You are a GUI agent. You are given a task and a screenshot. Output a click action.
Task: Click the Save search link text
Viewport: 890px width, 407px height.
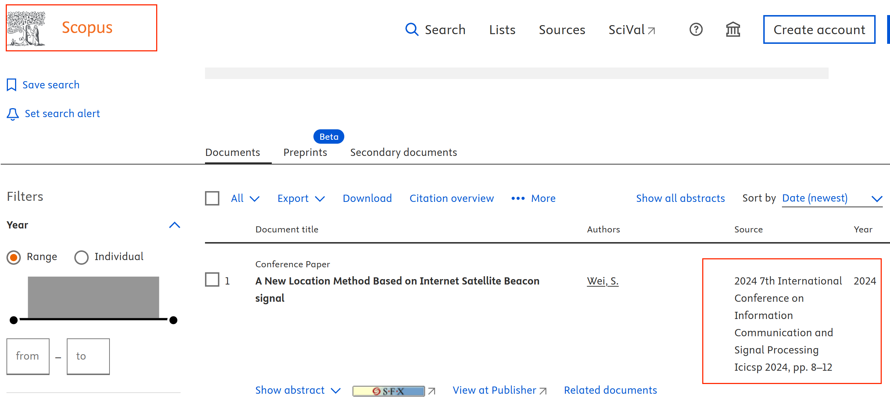click(51, 85)
